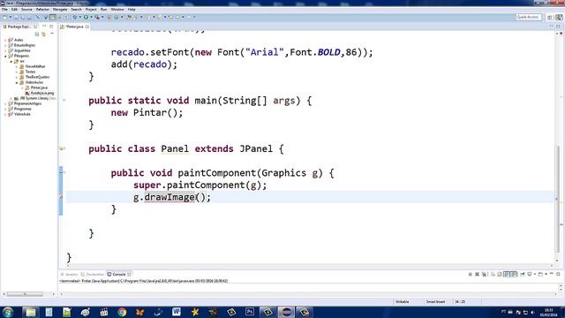
Task: Select the png image file in tree
Action: (x=42, y=93)
